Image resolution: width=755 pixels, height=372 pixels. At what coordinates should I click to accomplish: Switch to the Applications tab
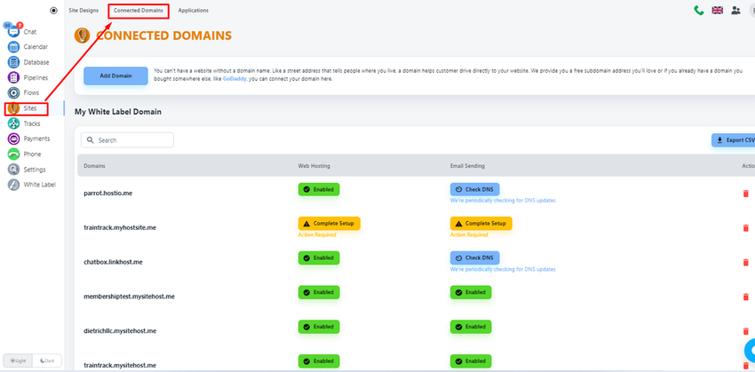coord(193,10)
